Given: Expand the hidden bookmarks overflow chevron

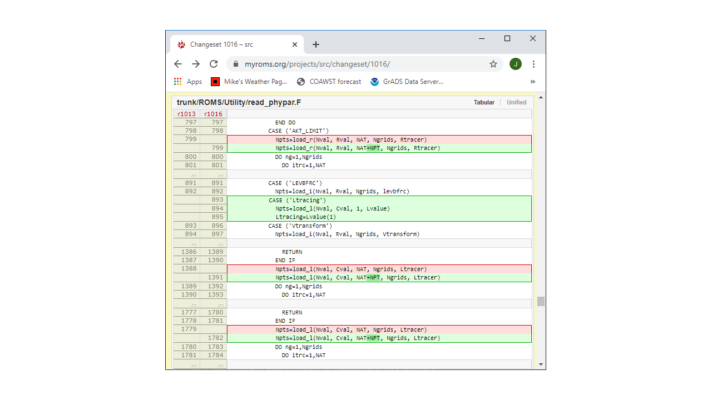Looking at the screenshot, I should coord(532,82).
